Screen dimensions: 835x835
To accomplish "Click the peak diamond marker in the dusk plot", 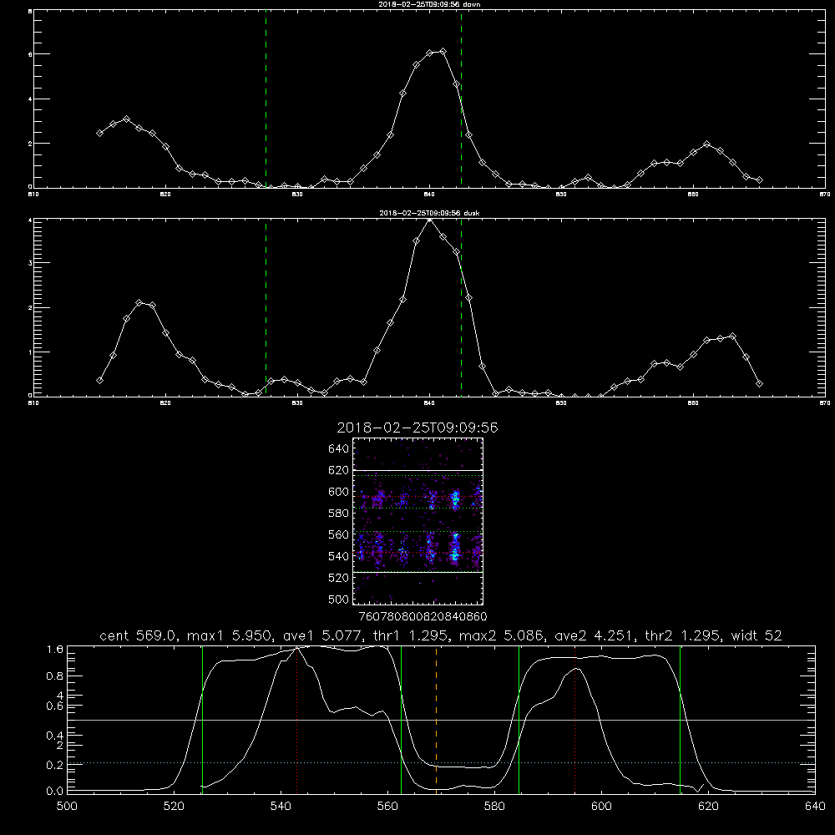I will click(430, 220).
